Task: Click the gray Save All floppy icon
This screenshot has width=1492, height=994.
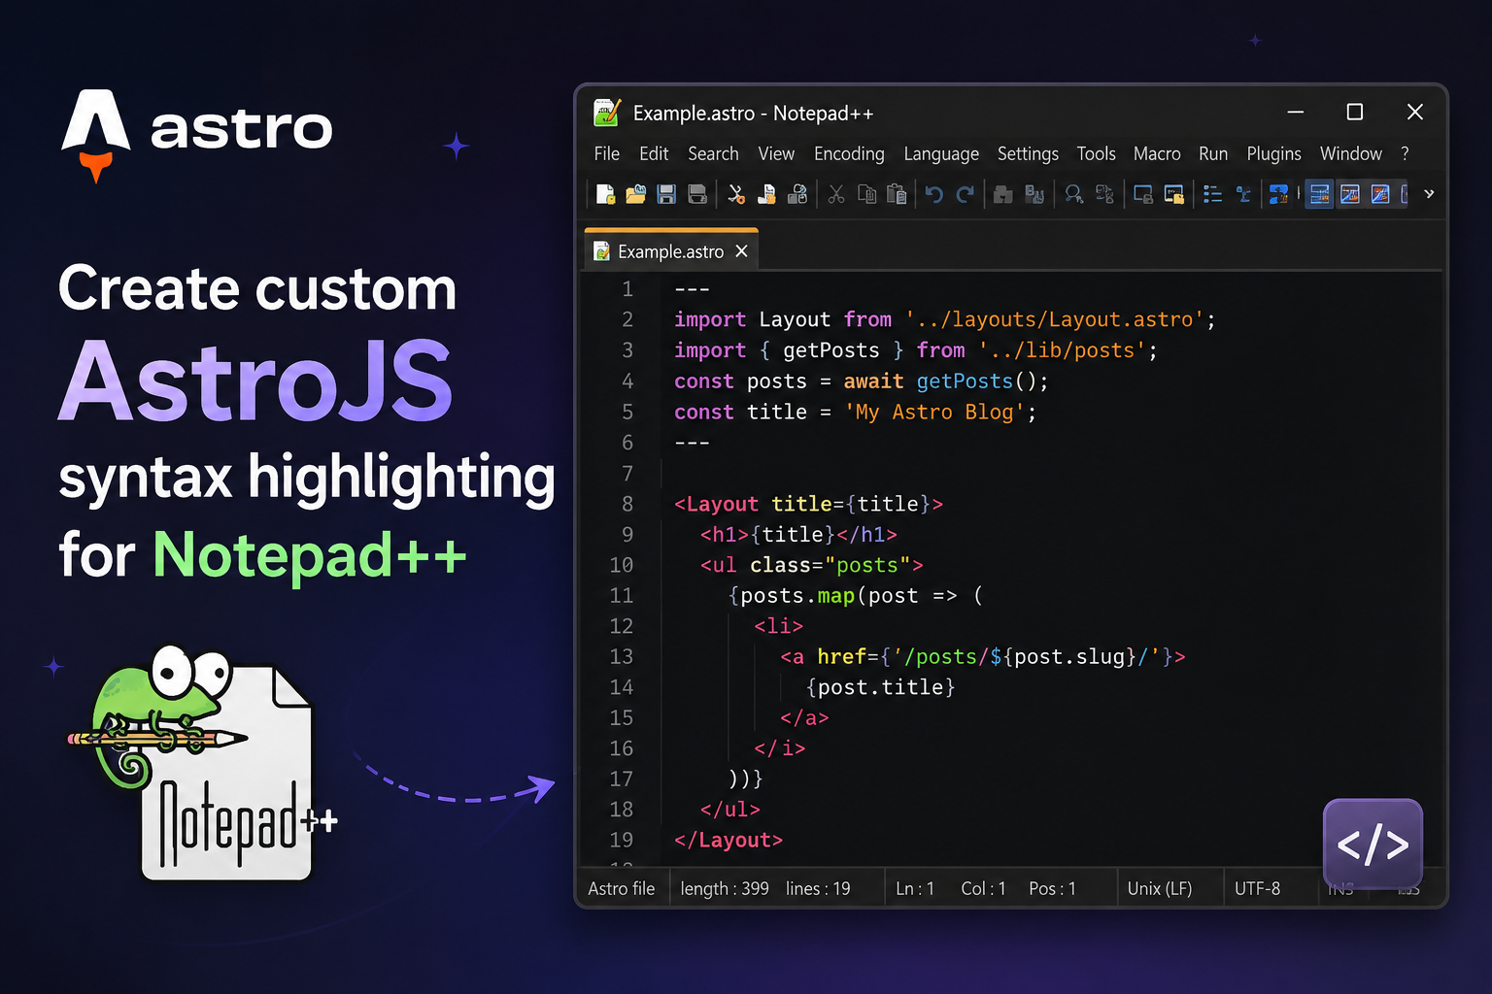Action: tap(697, 194)
